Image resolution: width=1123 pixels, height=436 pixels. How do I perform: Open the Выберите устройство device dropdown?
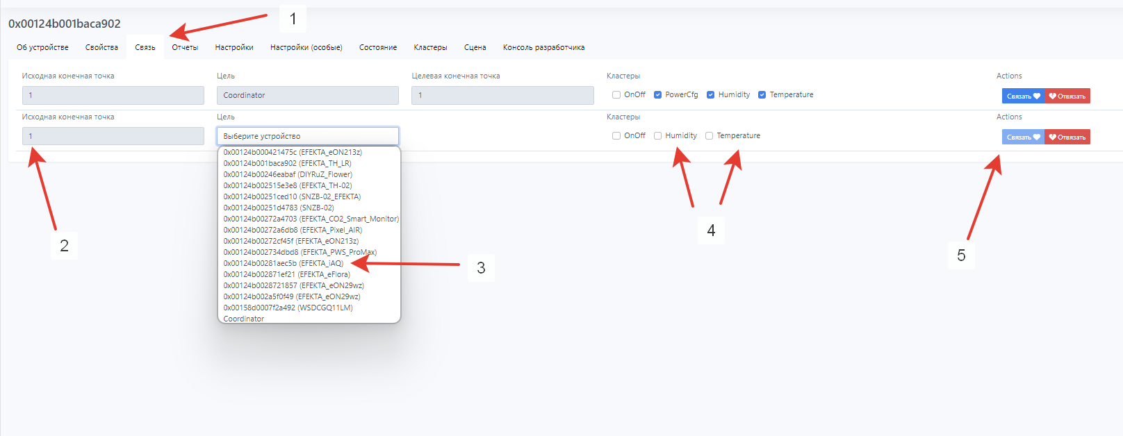(307, 136)
